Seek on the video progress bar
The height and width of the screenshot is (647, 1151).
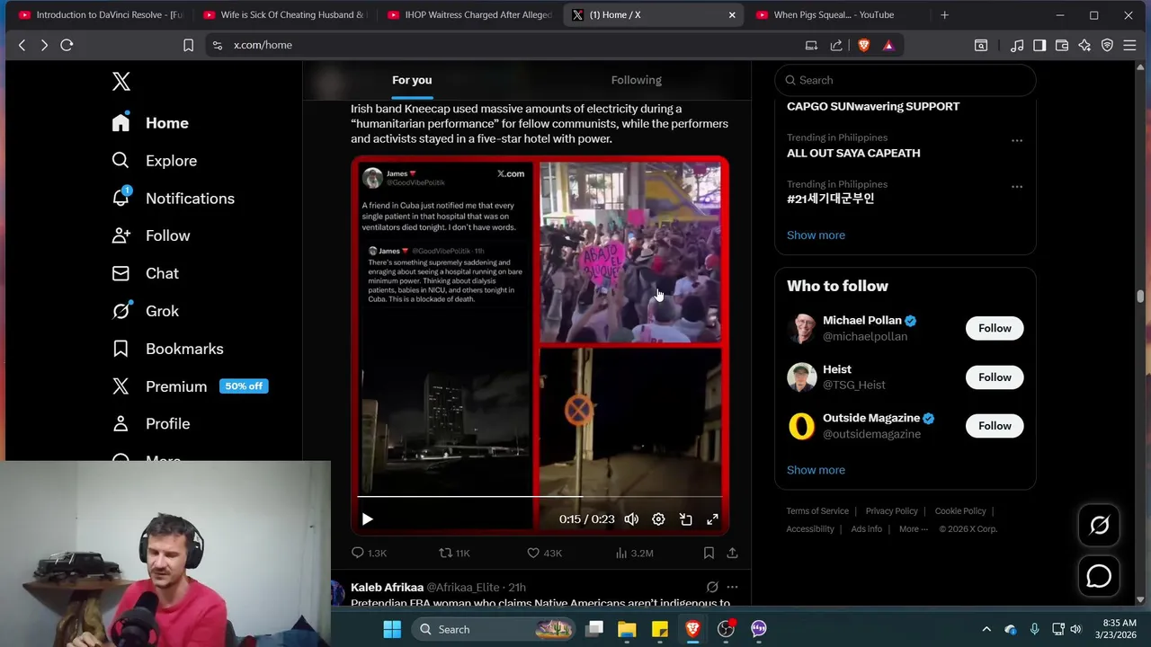(540, 496)
